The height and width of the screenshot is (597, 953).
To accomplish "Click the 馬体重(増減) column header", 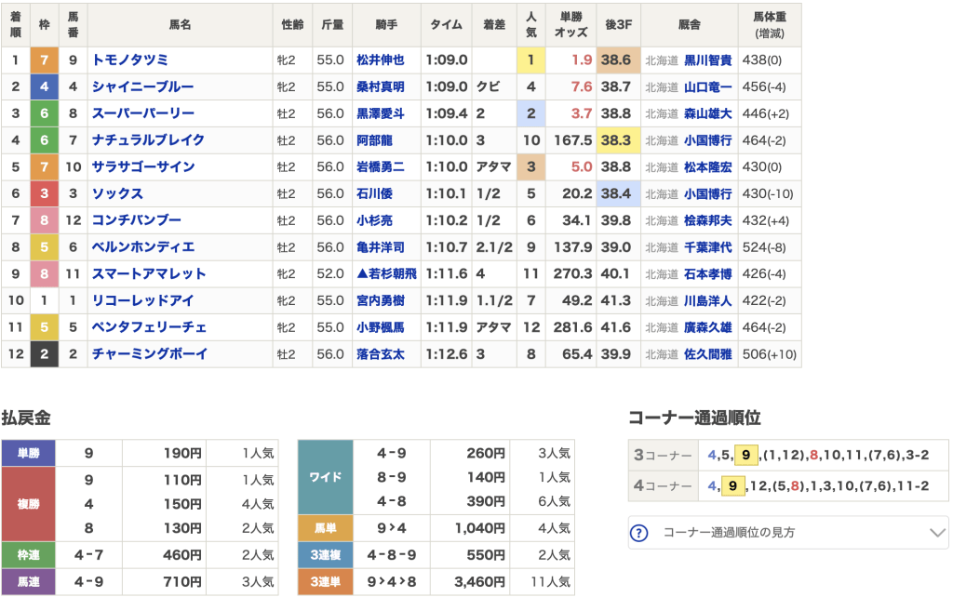I will pos(770,25).
